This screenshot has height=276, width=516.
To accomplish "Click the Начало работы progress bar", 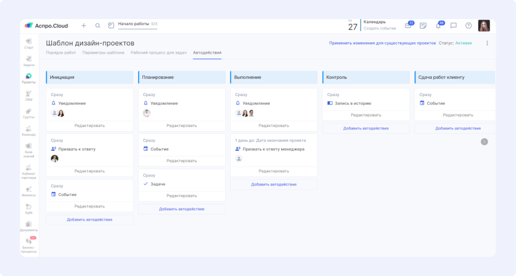I will pyautogui.click(x=137, y=29).
